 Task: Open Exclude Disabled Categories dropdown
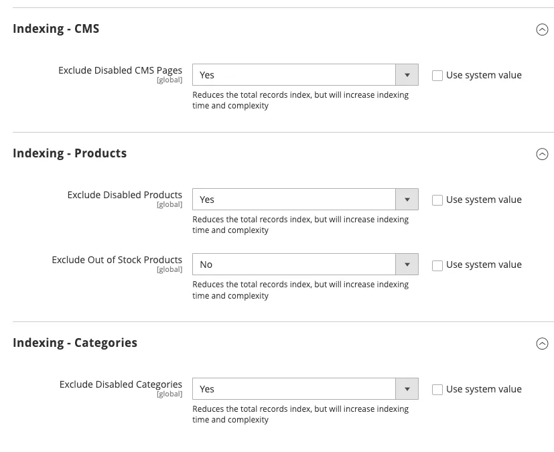[x=305, y=389]
